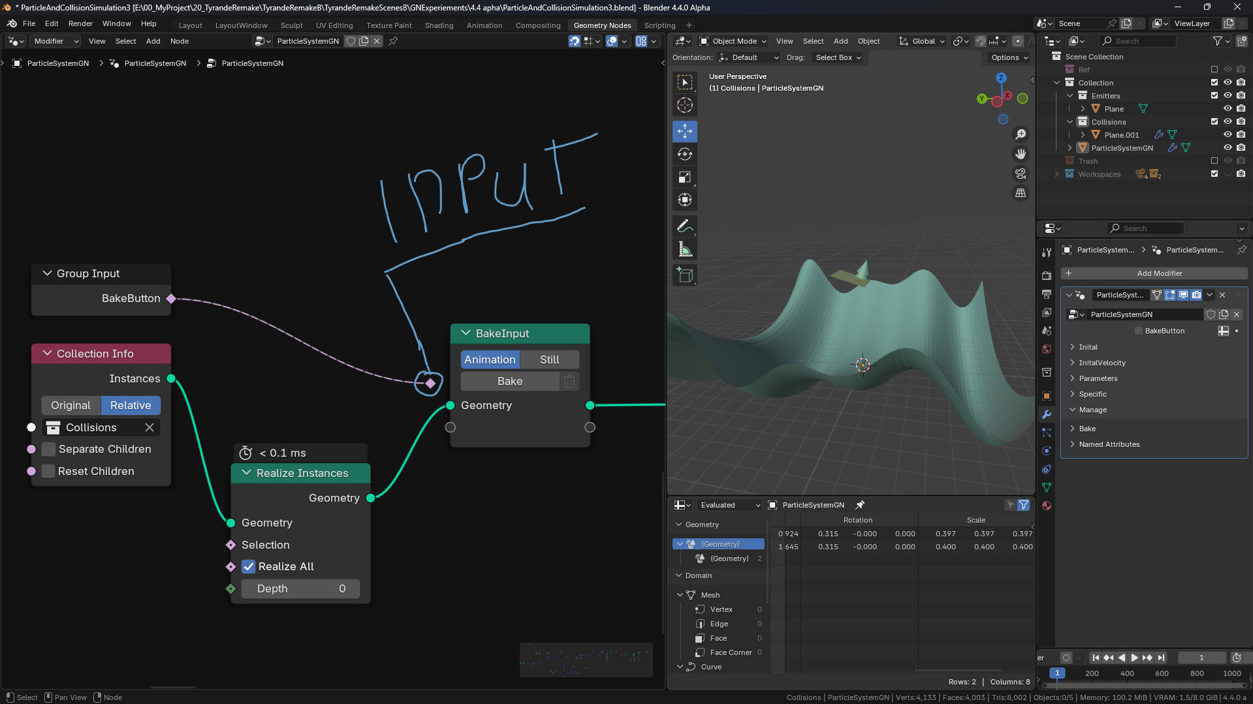
Task: Open the Object Mode dropdown
Action: click(x=733, y=41)
